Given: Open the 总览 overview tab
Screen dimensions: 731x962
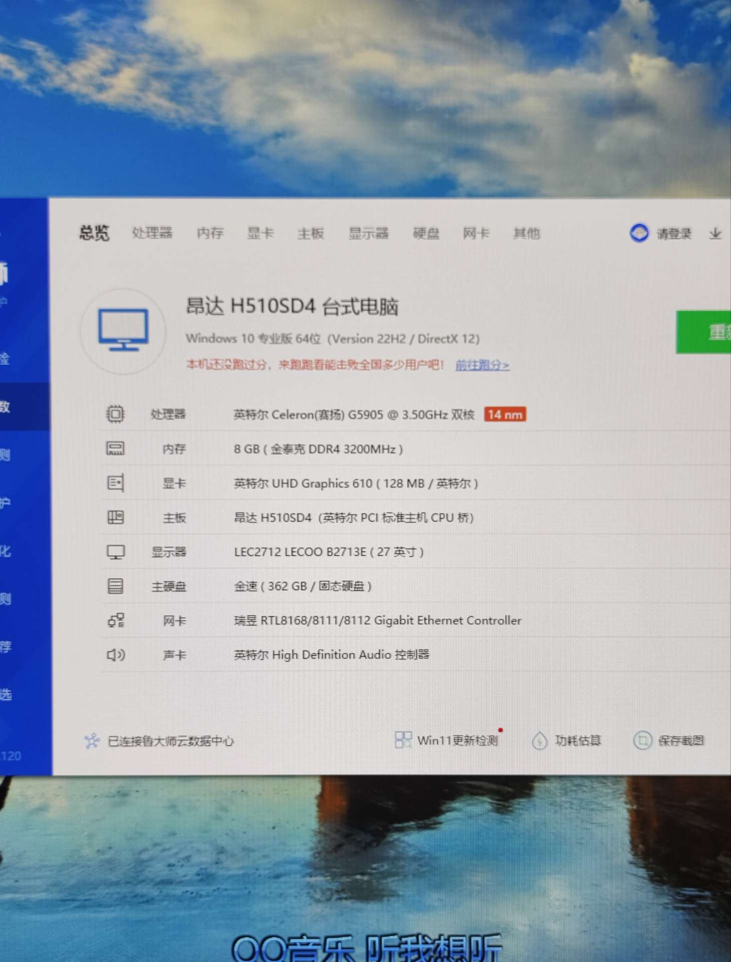Looking at the screenshot, I should click(x=94, y=233).
